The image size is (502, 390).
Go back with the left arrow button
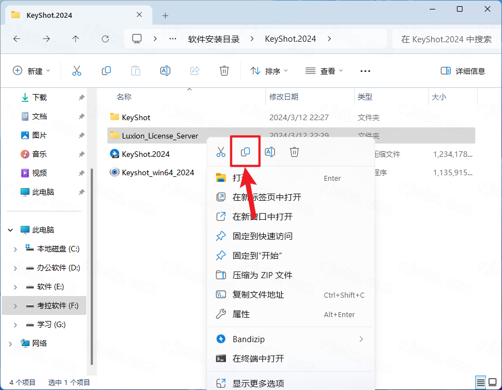pyautogui.click(x=17, y=39)
